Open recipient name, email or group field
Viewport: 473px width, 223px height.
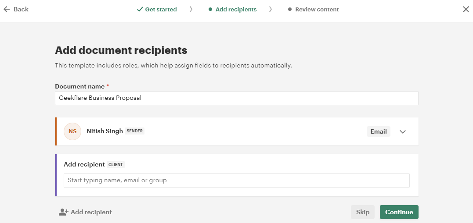[236, 180]
